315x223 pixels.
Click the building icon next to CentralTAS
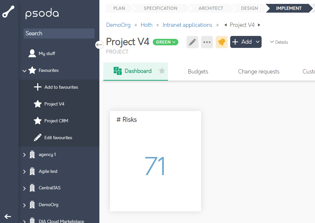coord(32,188)
